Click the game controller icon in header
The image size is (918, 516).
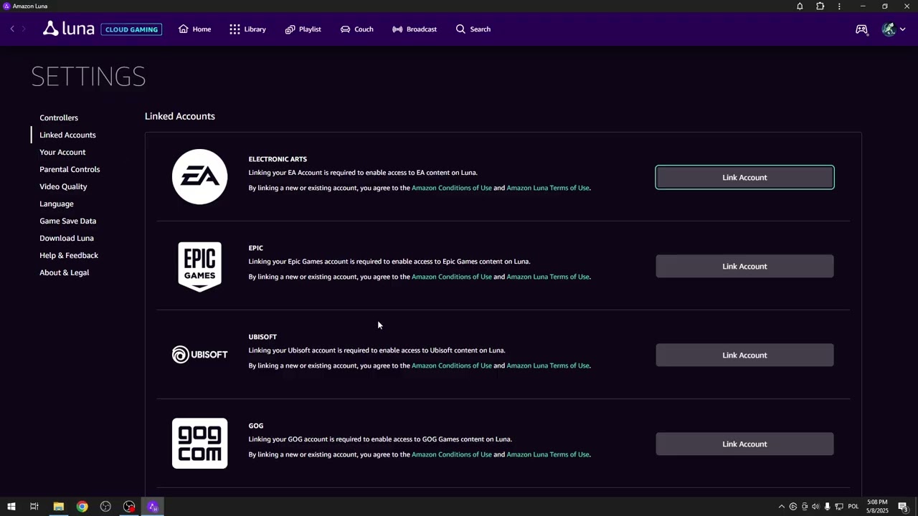pyautogui.click(x=861, y=29)
